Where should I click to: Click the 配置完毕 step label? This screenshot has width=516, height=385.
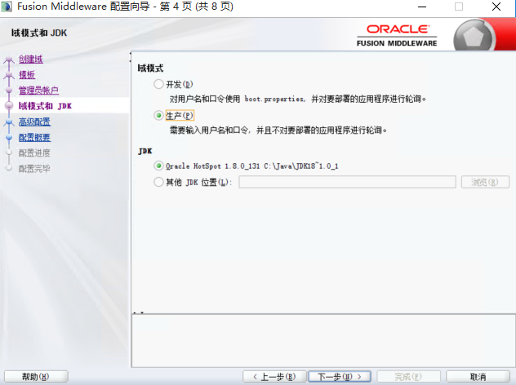pyautogui.click(x=34, y=169)
